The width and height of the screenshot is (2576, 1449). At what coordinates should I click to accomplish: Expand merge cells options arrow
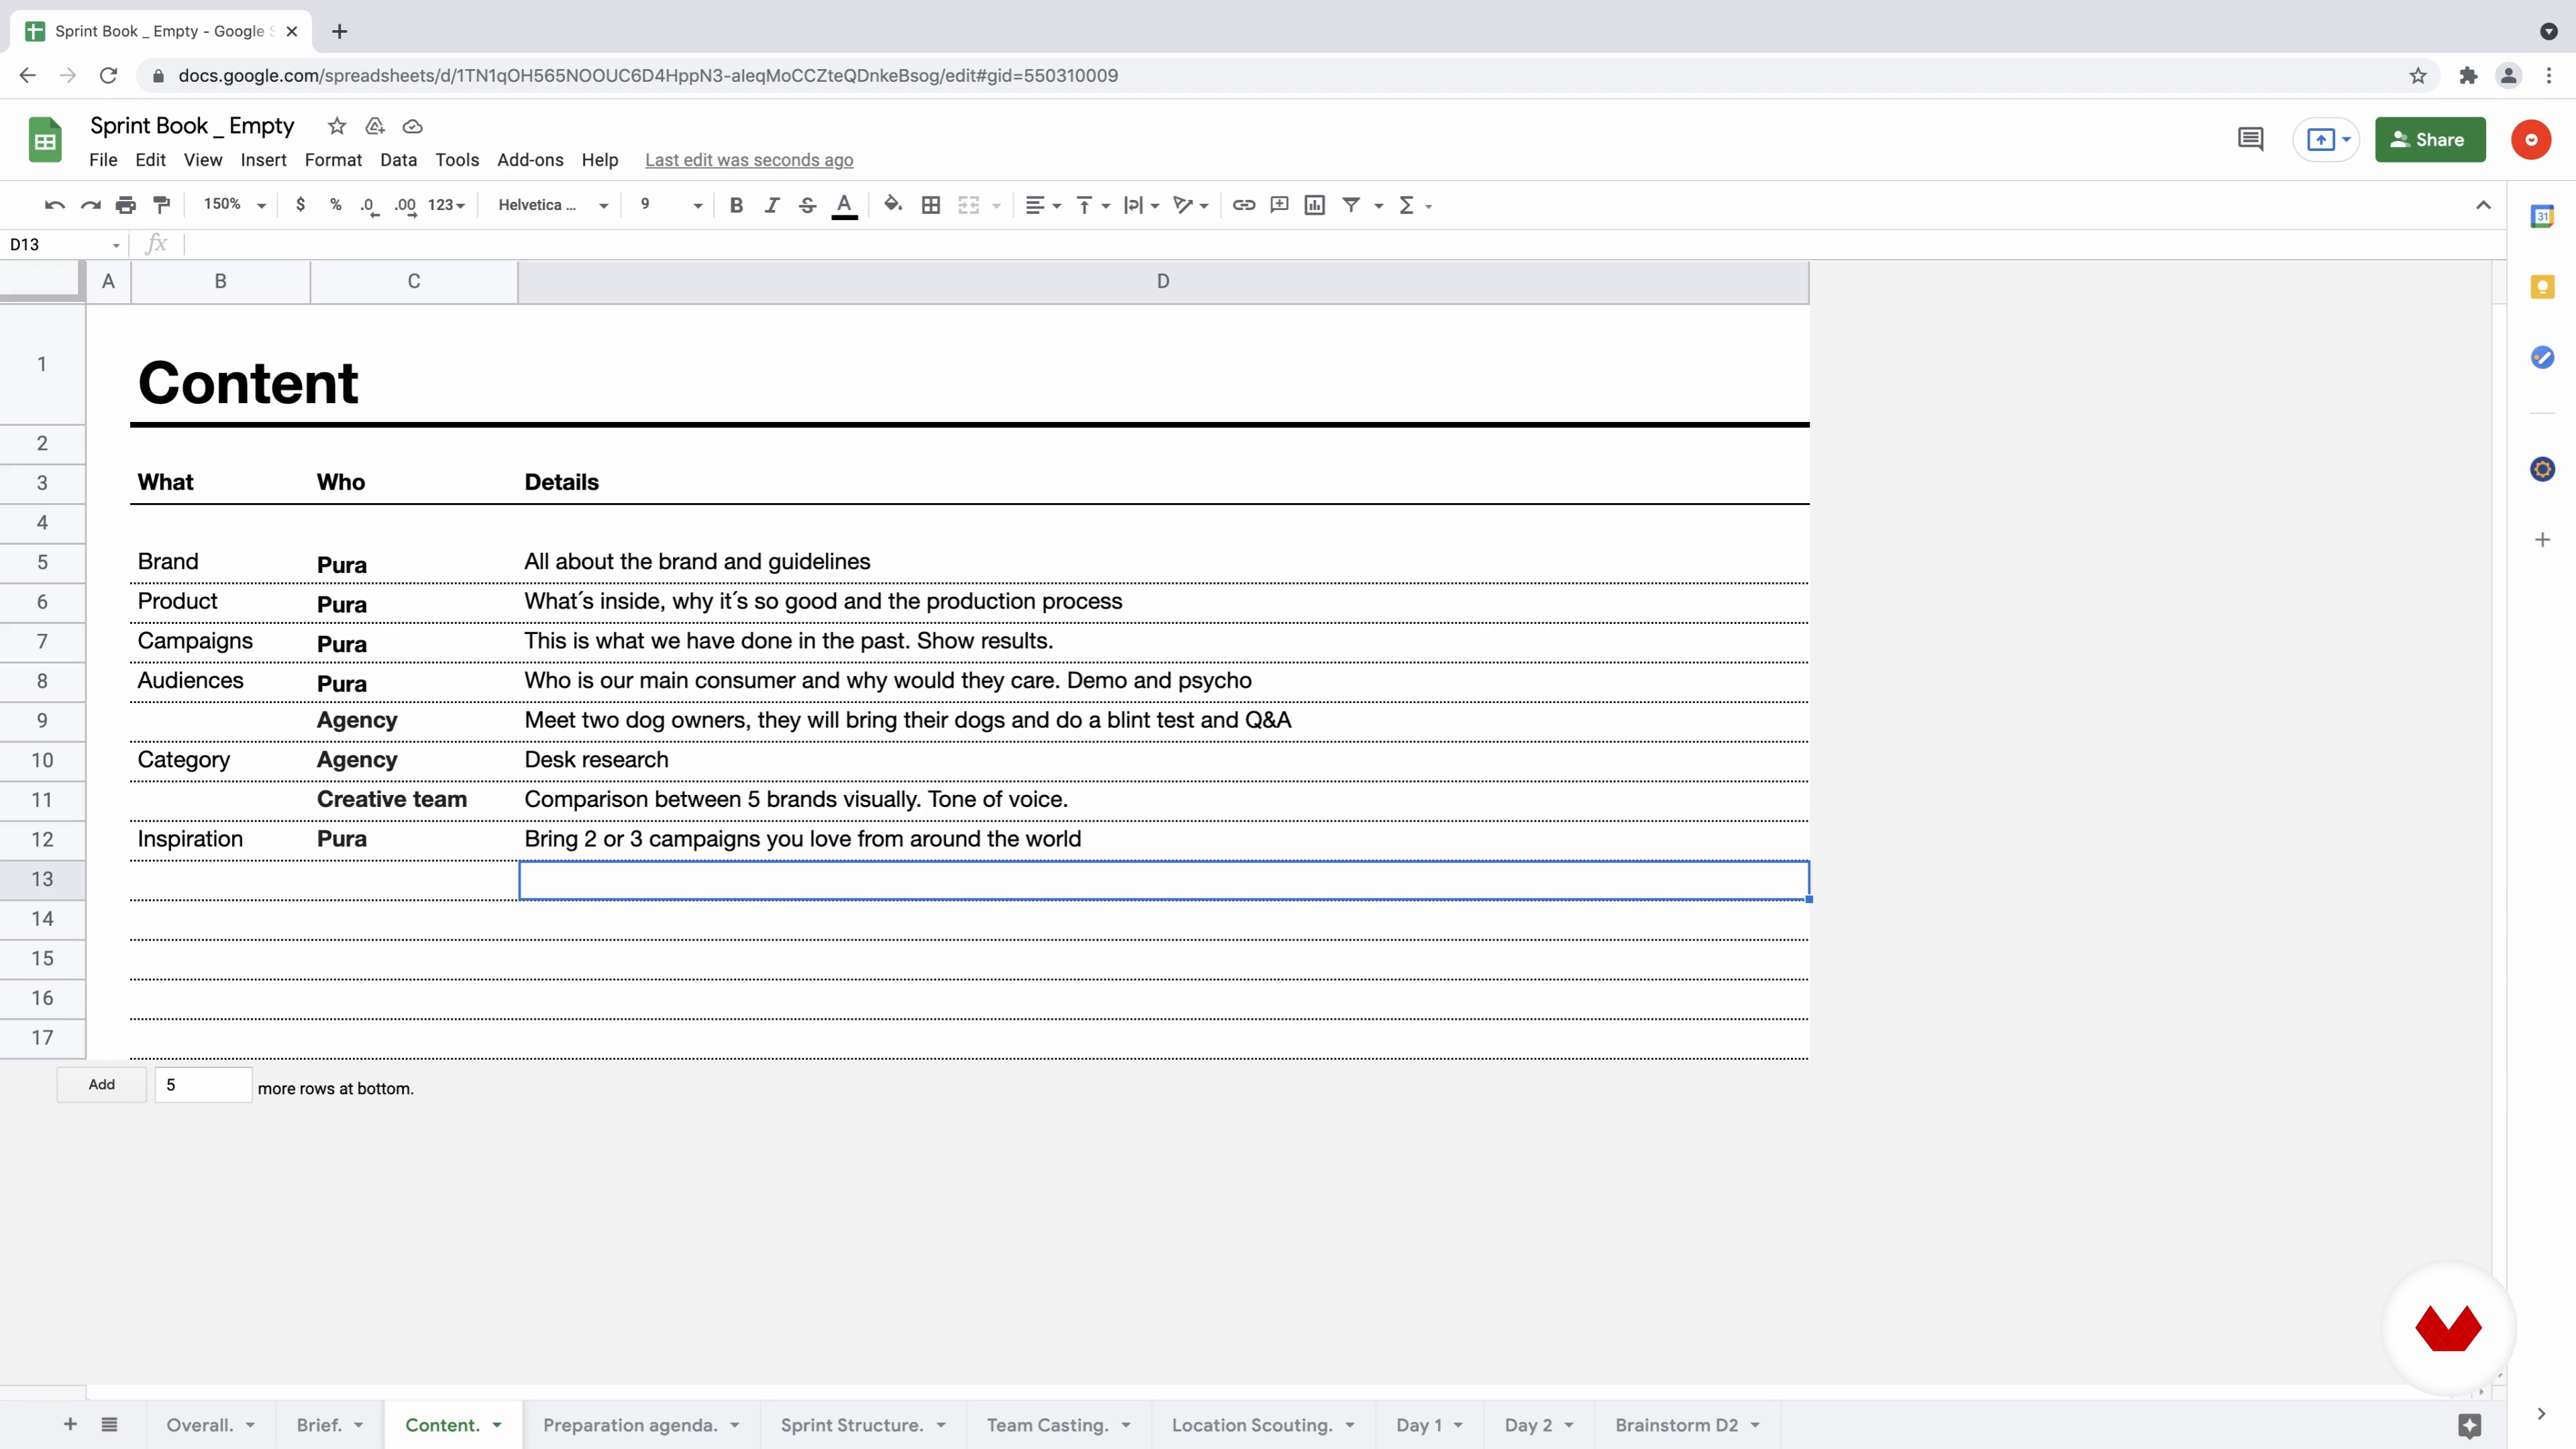click(x=996, y=206)
